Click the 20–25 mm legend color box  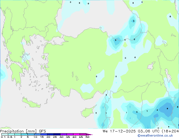click(x=50, y=134)
